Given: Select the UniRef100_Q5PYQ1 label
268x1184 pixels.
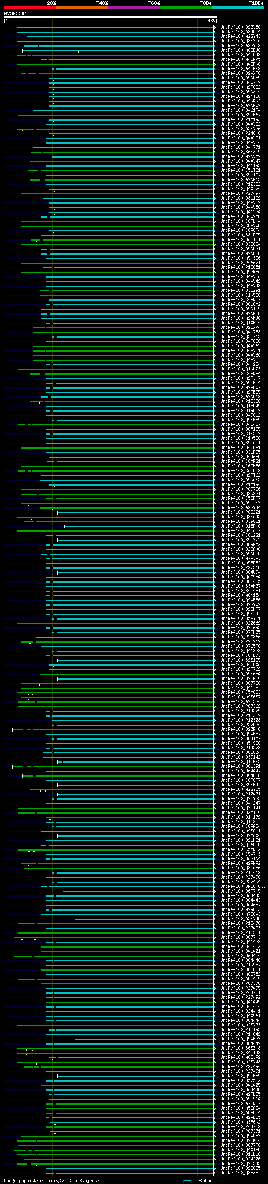Looking at the screenshot, I should pyautogui.click(x=240, y=618).
